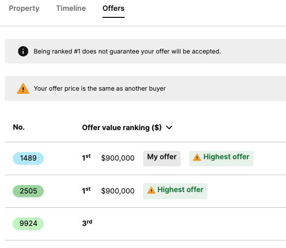
Task: Open the Property tab
Action: tap(24, 8)
